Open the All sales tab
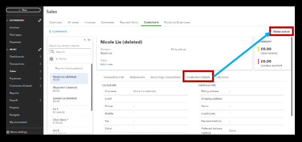This screenshot has height=142, width=302. [73, 22]
